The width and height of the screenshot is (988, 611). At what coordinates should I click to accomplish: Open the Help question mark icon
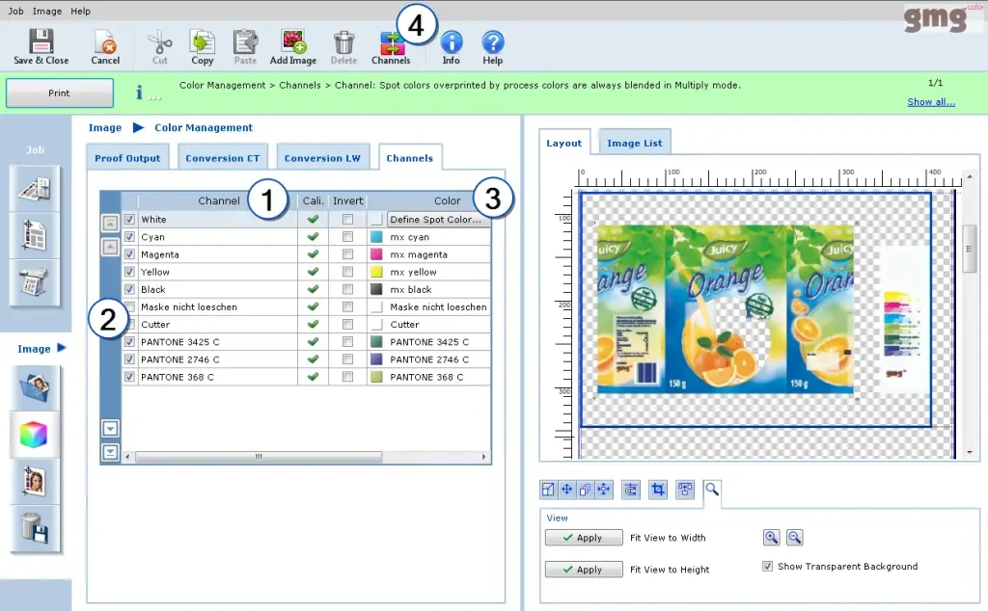tap(493, 42)
